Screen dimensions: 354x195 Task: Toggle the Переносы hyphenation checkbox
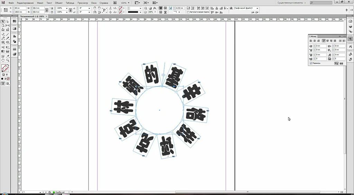click(x=311, y=63)
